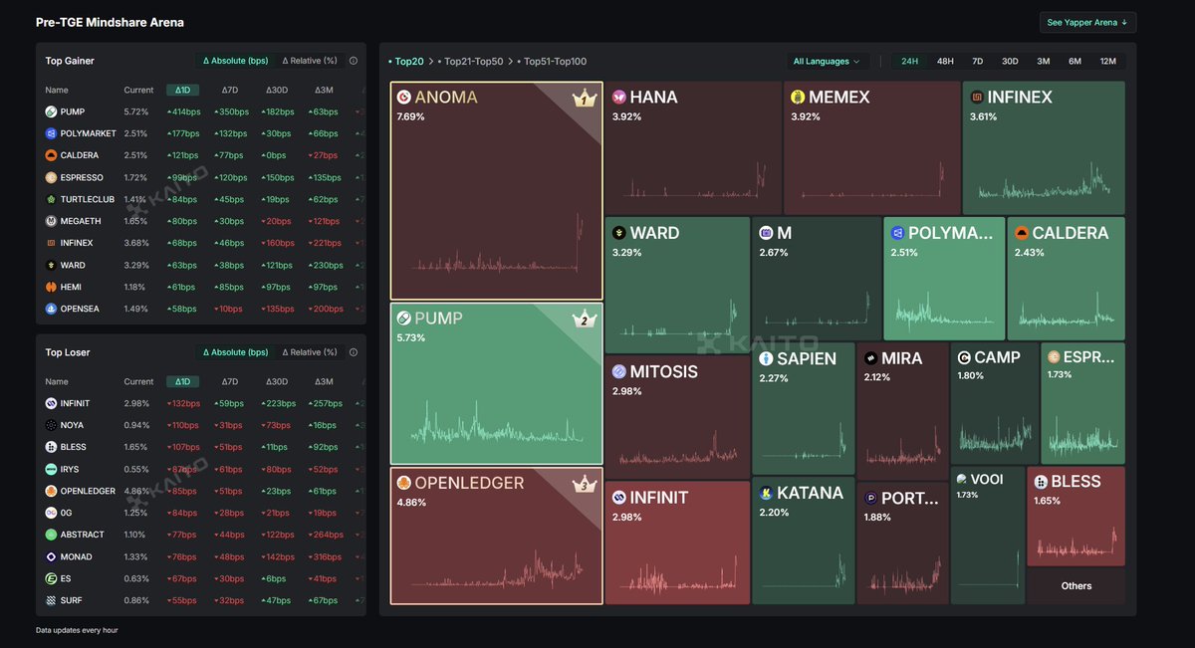Click the PUMP icon in the treemap tile
This screenshot has height=648, width=1195.
(404, 319)
